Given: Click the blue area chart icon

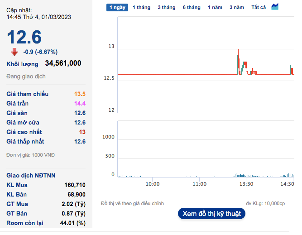Looking at the screenshot, I should (275, 7).
